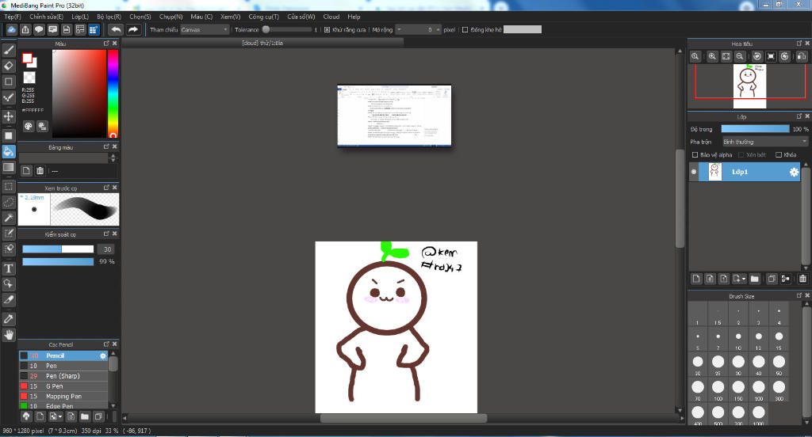Select the Brush tool in the left toolbar
The image size is (812, 437).
pyautogui.click(x=8, y=50)
